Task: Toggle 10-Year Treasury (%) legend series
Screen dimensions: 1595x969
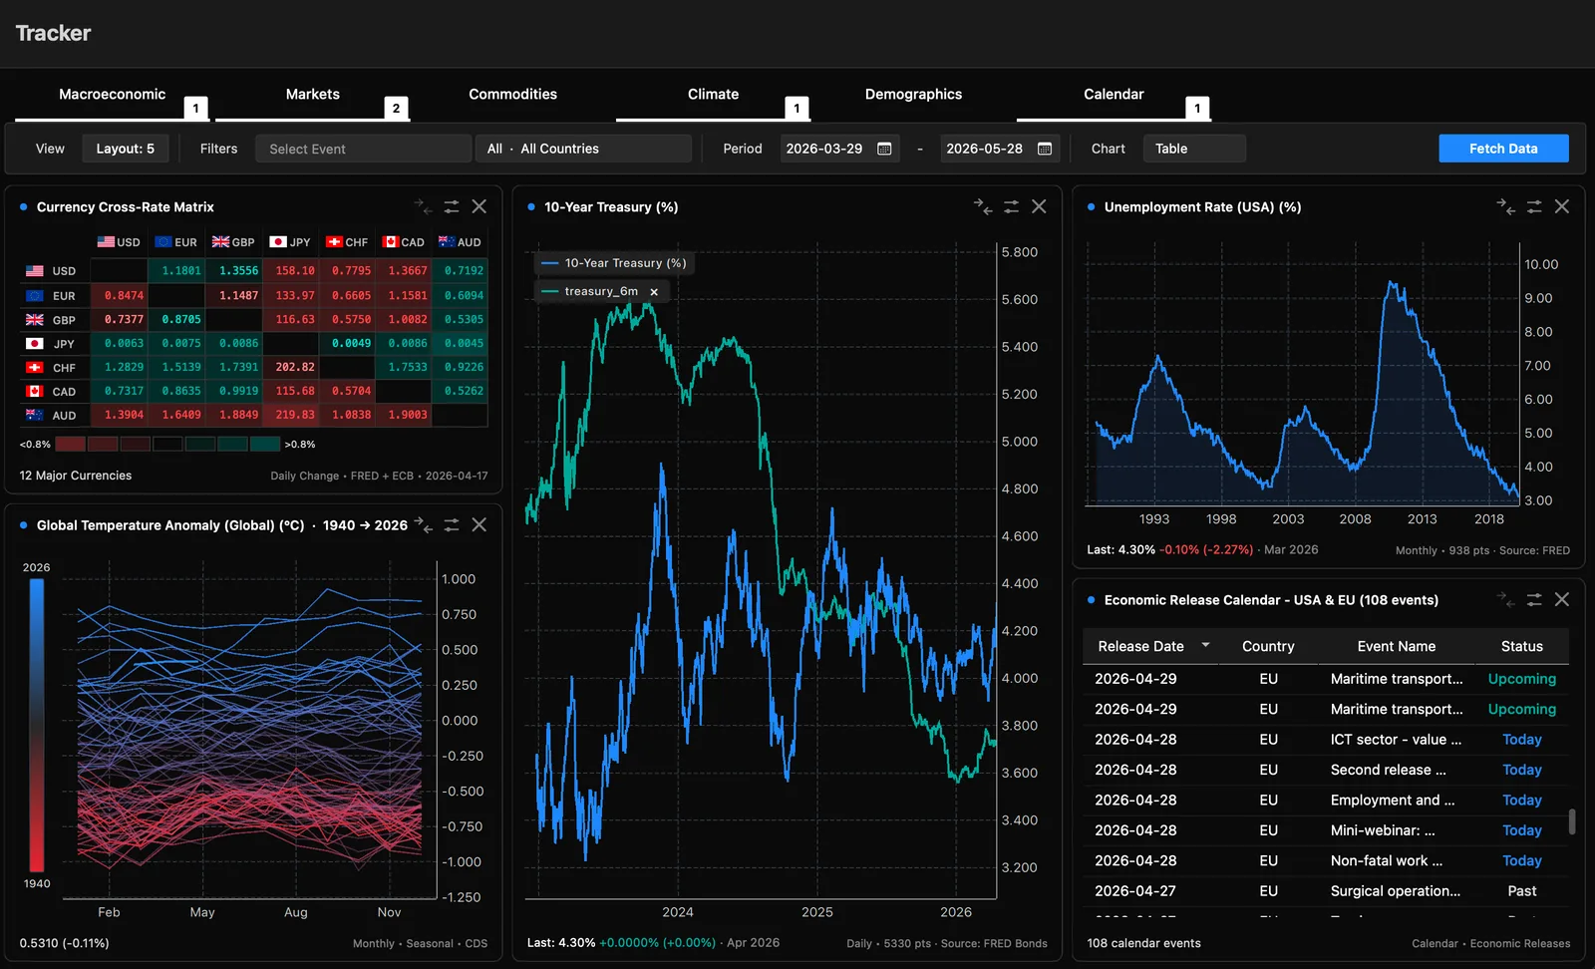Action: [614, 263]
